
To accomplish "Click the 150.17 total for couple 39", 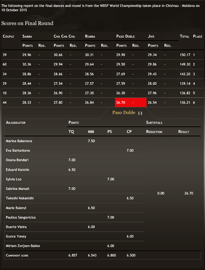I will click(x=185, y=55).
